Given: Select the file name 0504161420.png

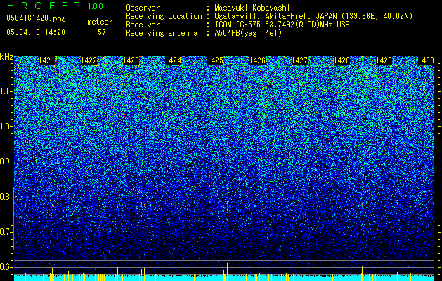Looking at the screenshot, I should coord(36,18).
